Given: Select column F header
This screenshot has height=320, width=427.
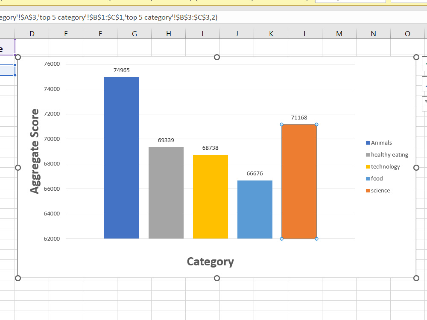Looking at the screenshot, I should click(x=100, y=34).
